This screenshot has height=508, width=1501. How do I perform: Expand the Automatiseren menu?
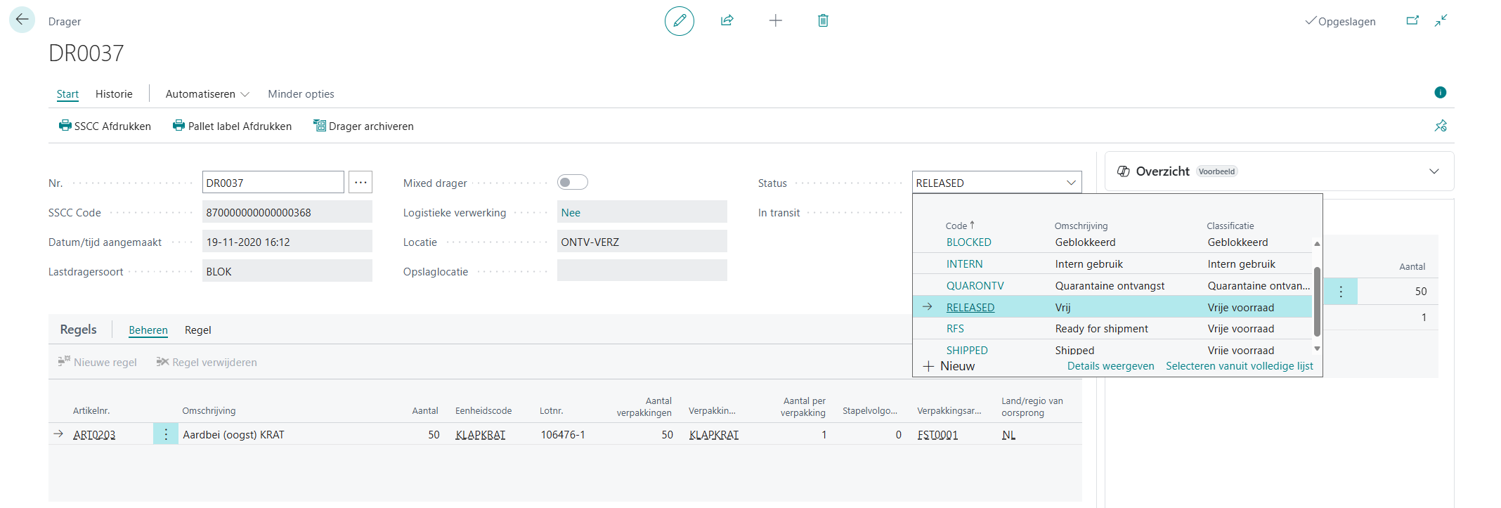click(x=207, y=94)
